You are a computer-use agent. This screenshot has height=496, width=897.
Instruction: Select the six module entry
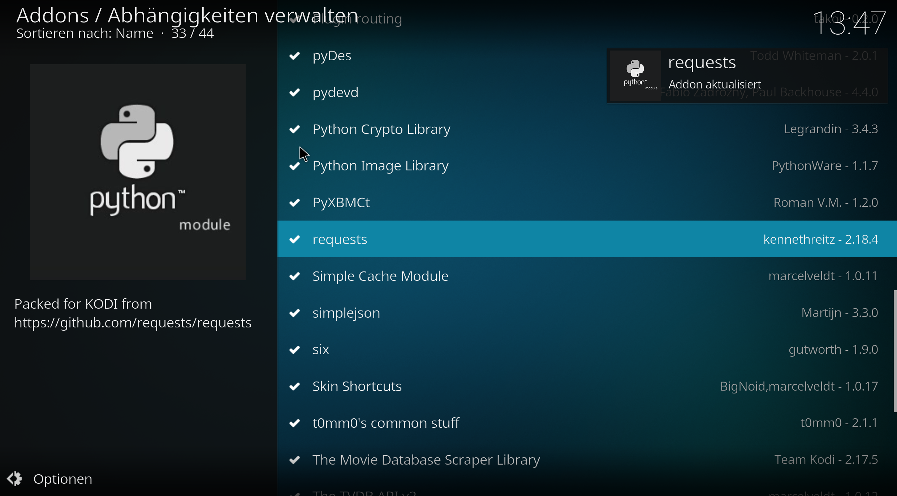click(x=587, y=349)
